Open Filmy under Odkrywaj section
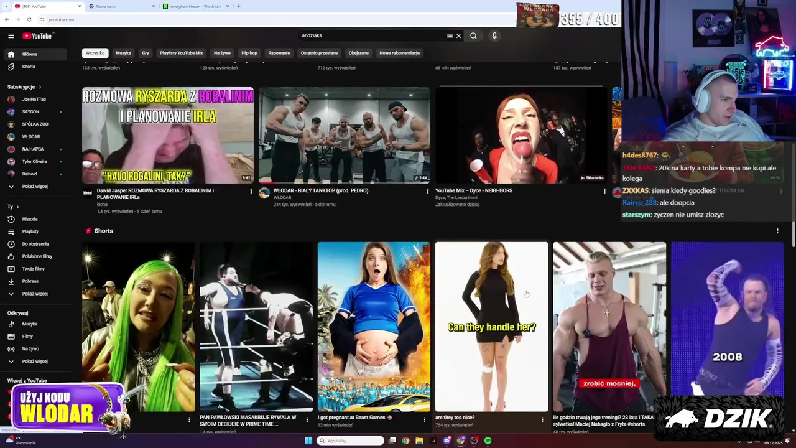The width and height of the screenshot is (796, 448). coord(34,337)
